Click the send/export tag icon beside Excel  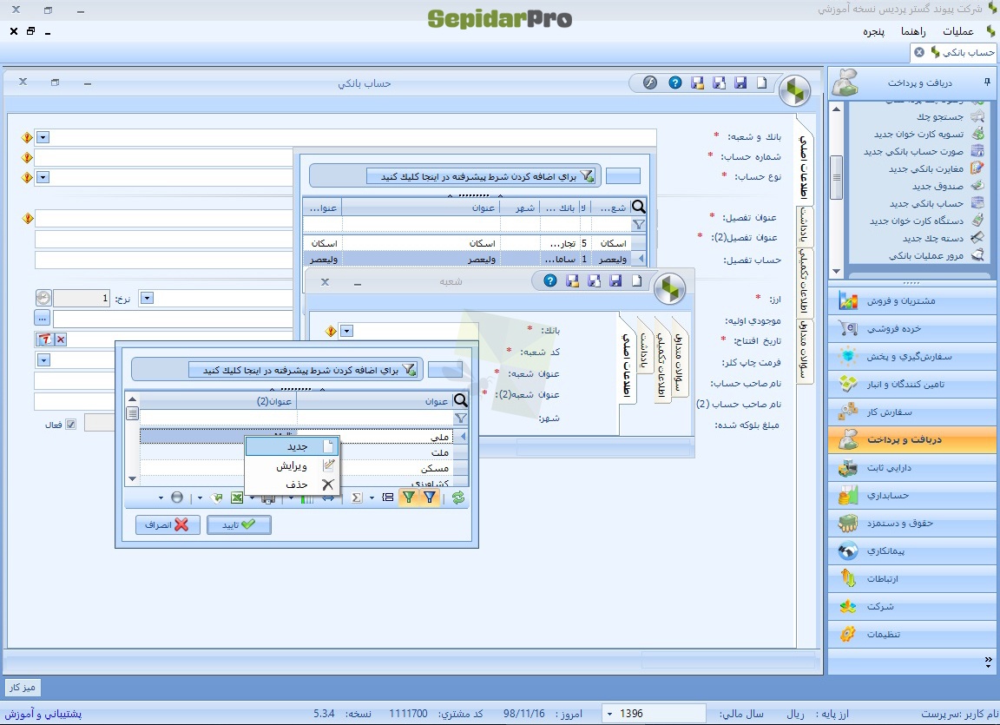tap(216, 498)
